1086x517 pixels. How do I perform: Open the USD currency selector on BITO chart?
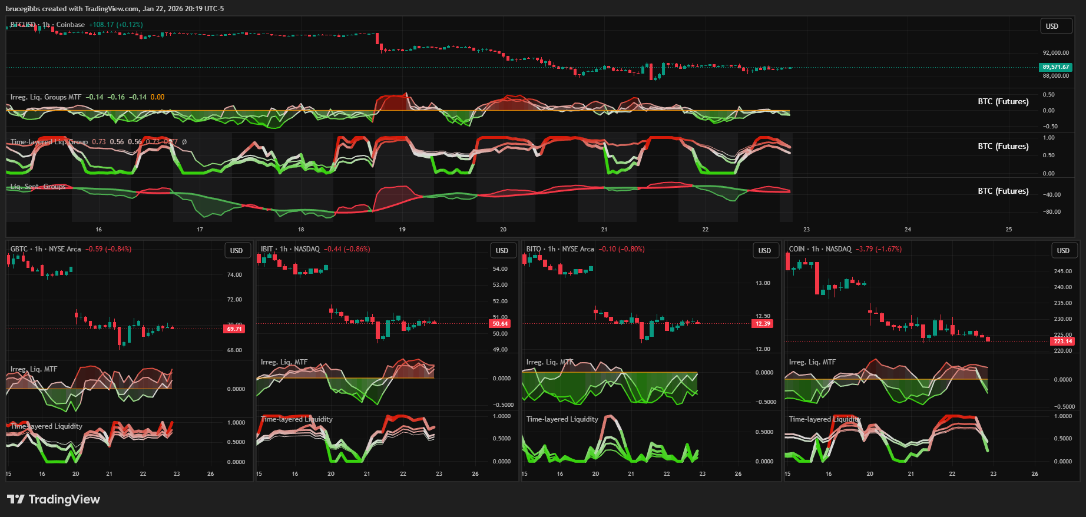[x=764, y=251]
